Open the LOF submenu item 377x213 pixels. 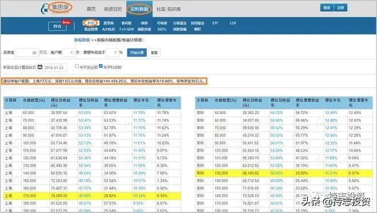233,23
